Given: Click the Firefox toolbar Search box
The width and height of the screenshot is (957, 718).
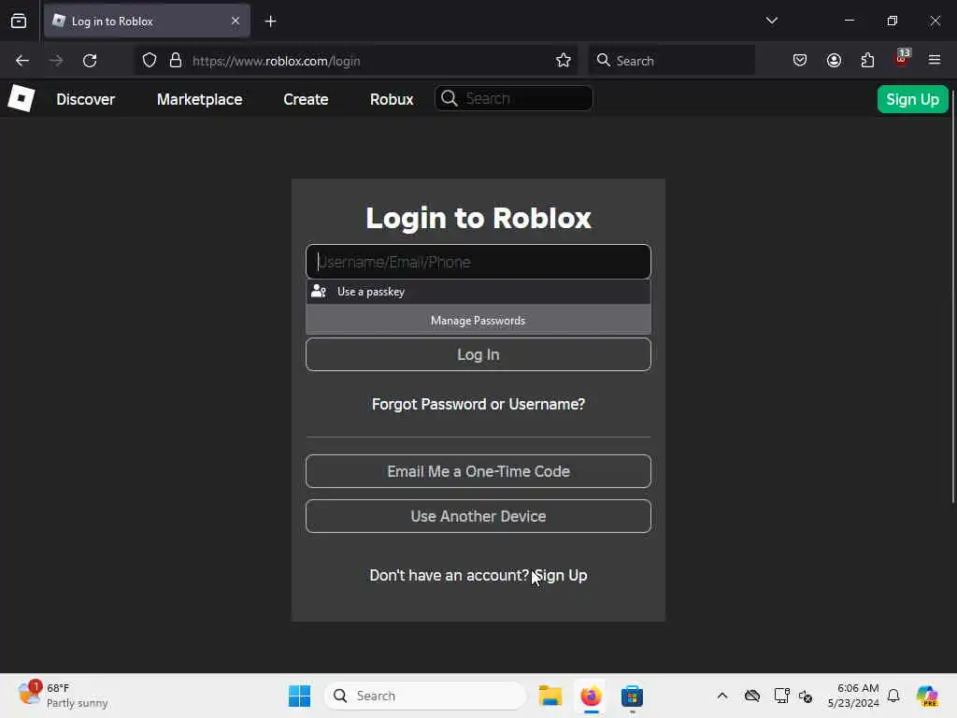Looking at the screenshot, I should coord(671,61).
